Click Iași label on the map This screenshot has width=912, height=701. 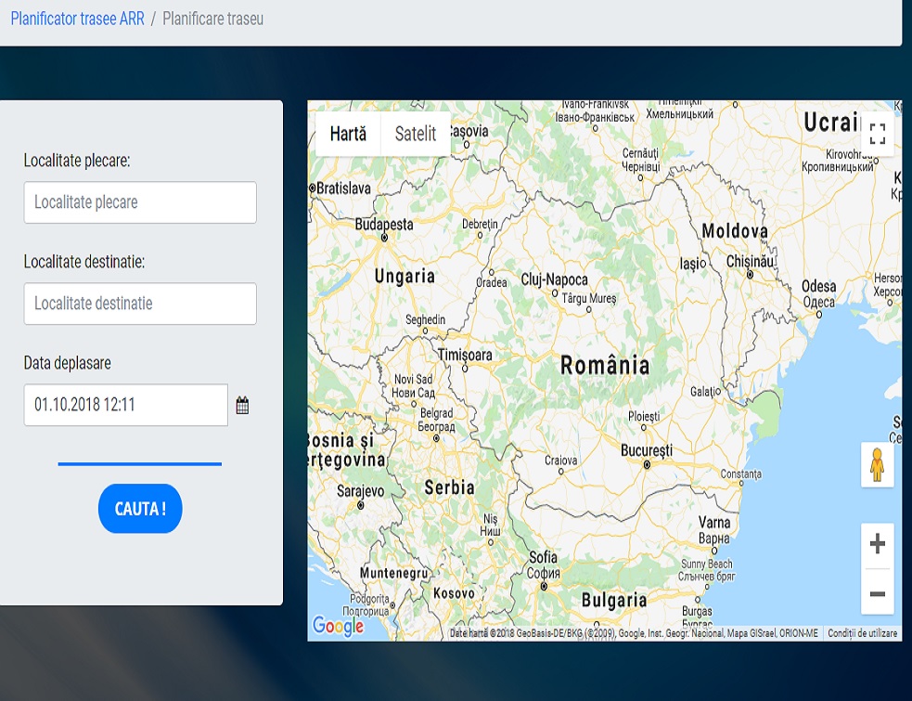pyautogui.click(x=690, y=264)
